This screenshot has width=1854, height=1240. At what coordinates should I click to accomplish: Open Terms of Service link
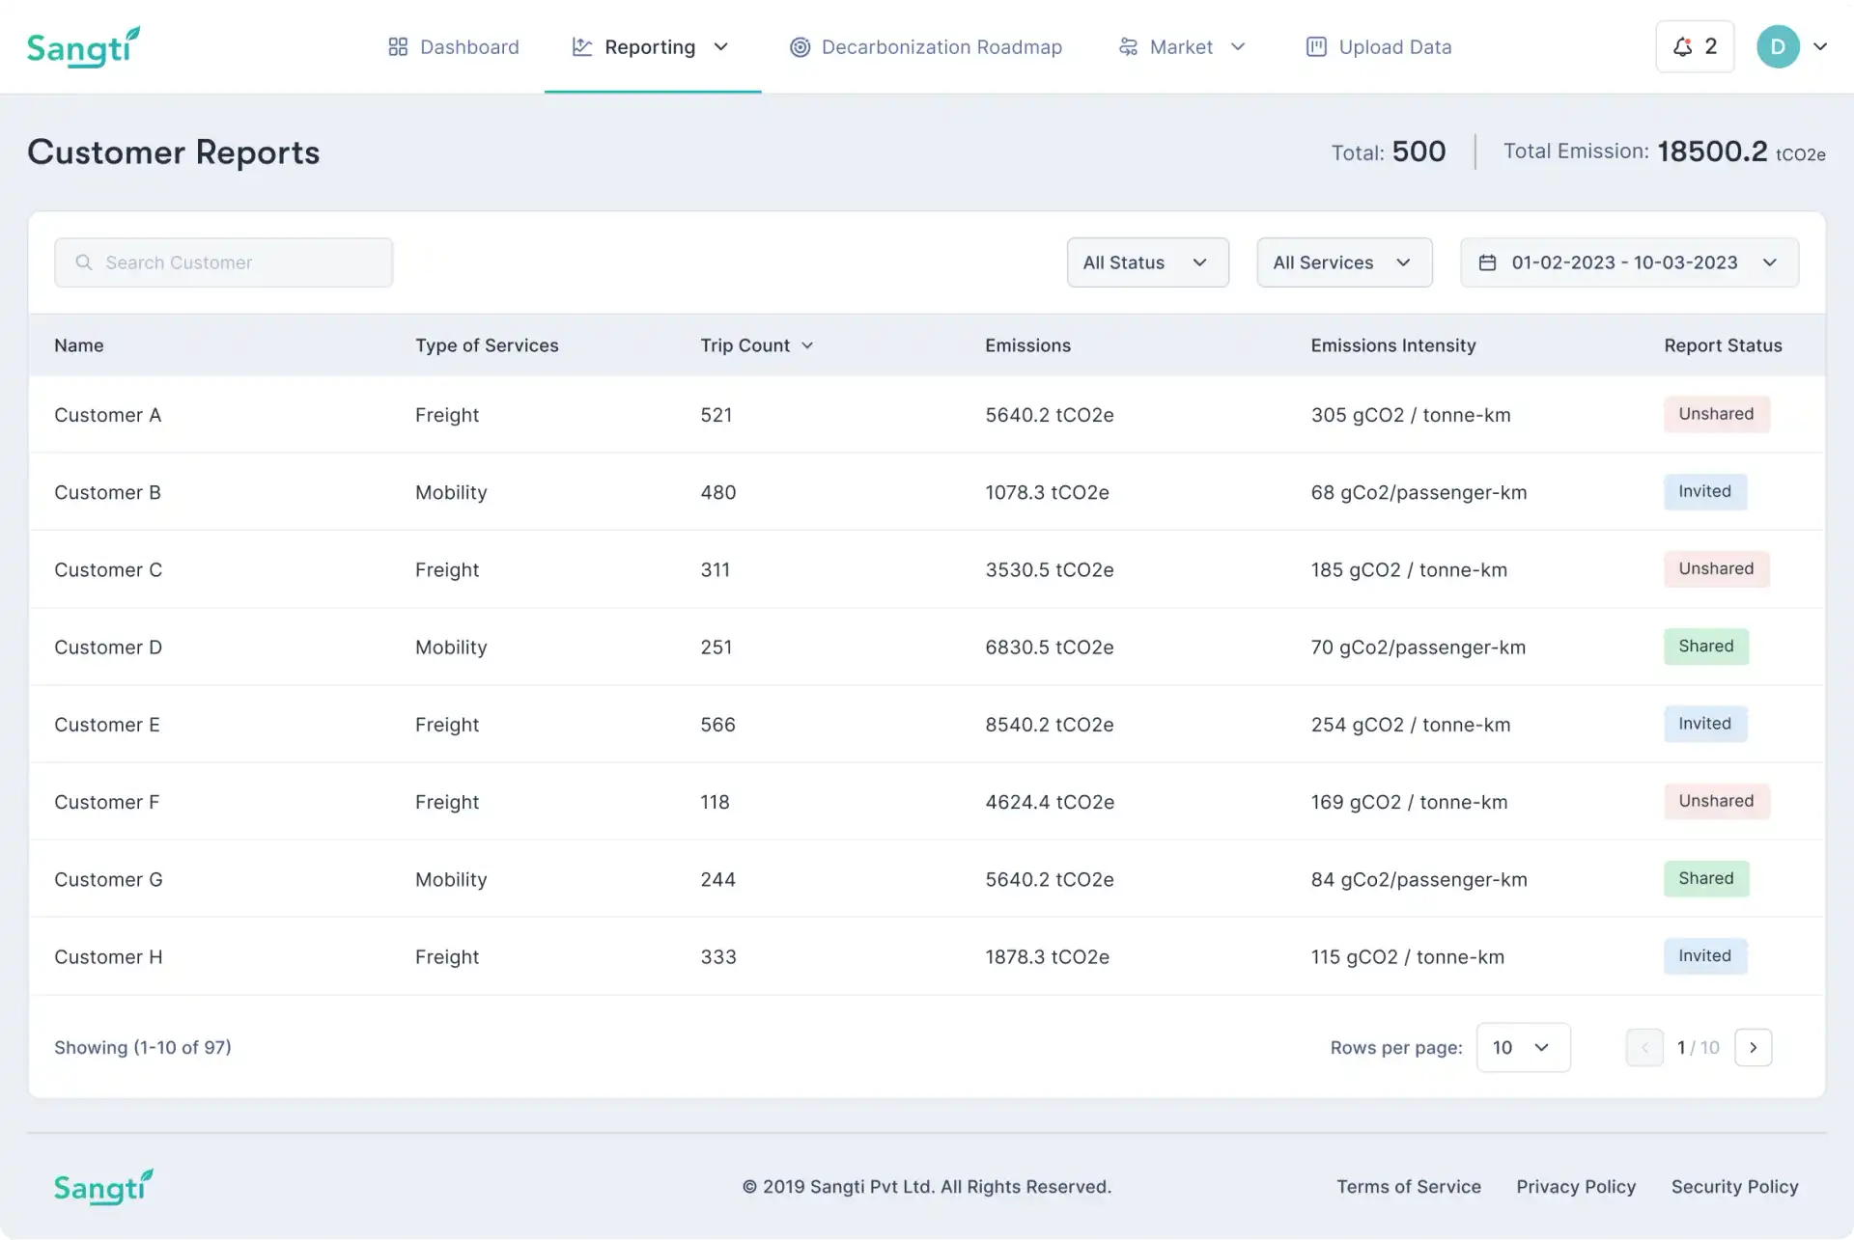(x=1409, y=1187)
